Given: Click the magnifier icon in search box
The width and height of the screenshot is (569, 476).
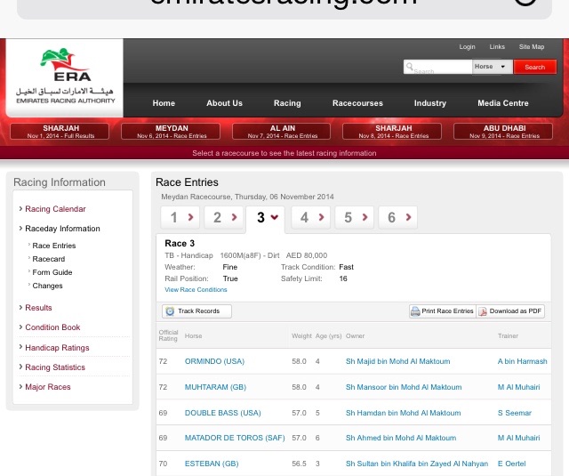Looking at the screenshot, I should click(409, 67).
